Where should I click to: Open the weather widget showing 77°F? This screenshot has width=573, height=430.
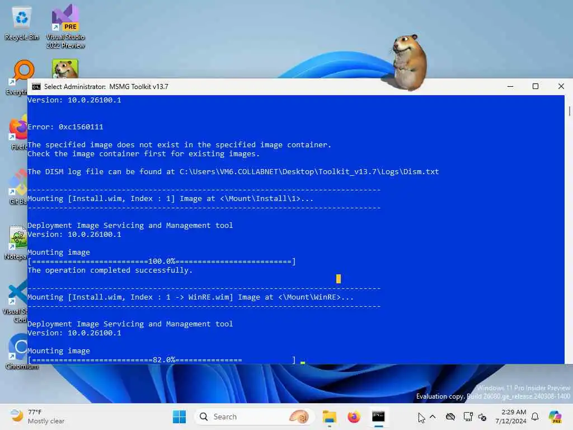pos(37,417)
